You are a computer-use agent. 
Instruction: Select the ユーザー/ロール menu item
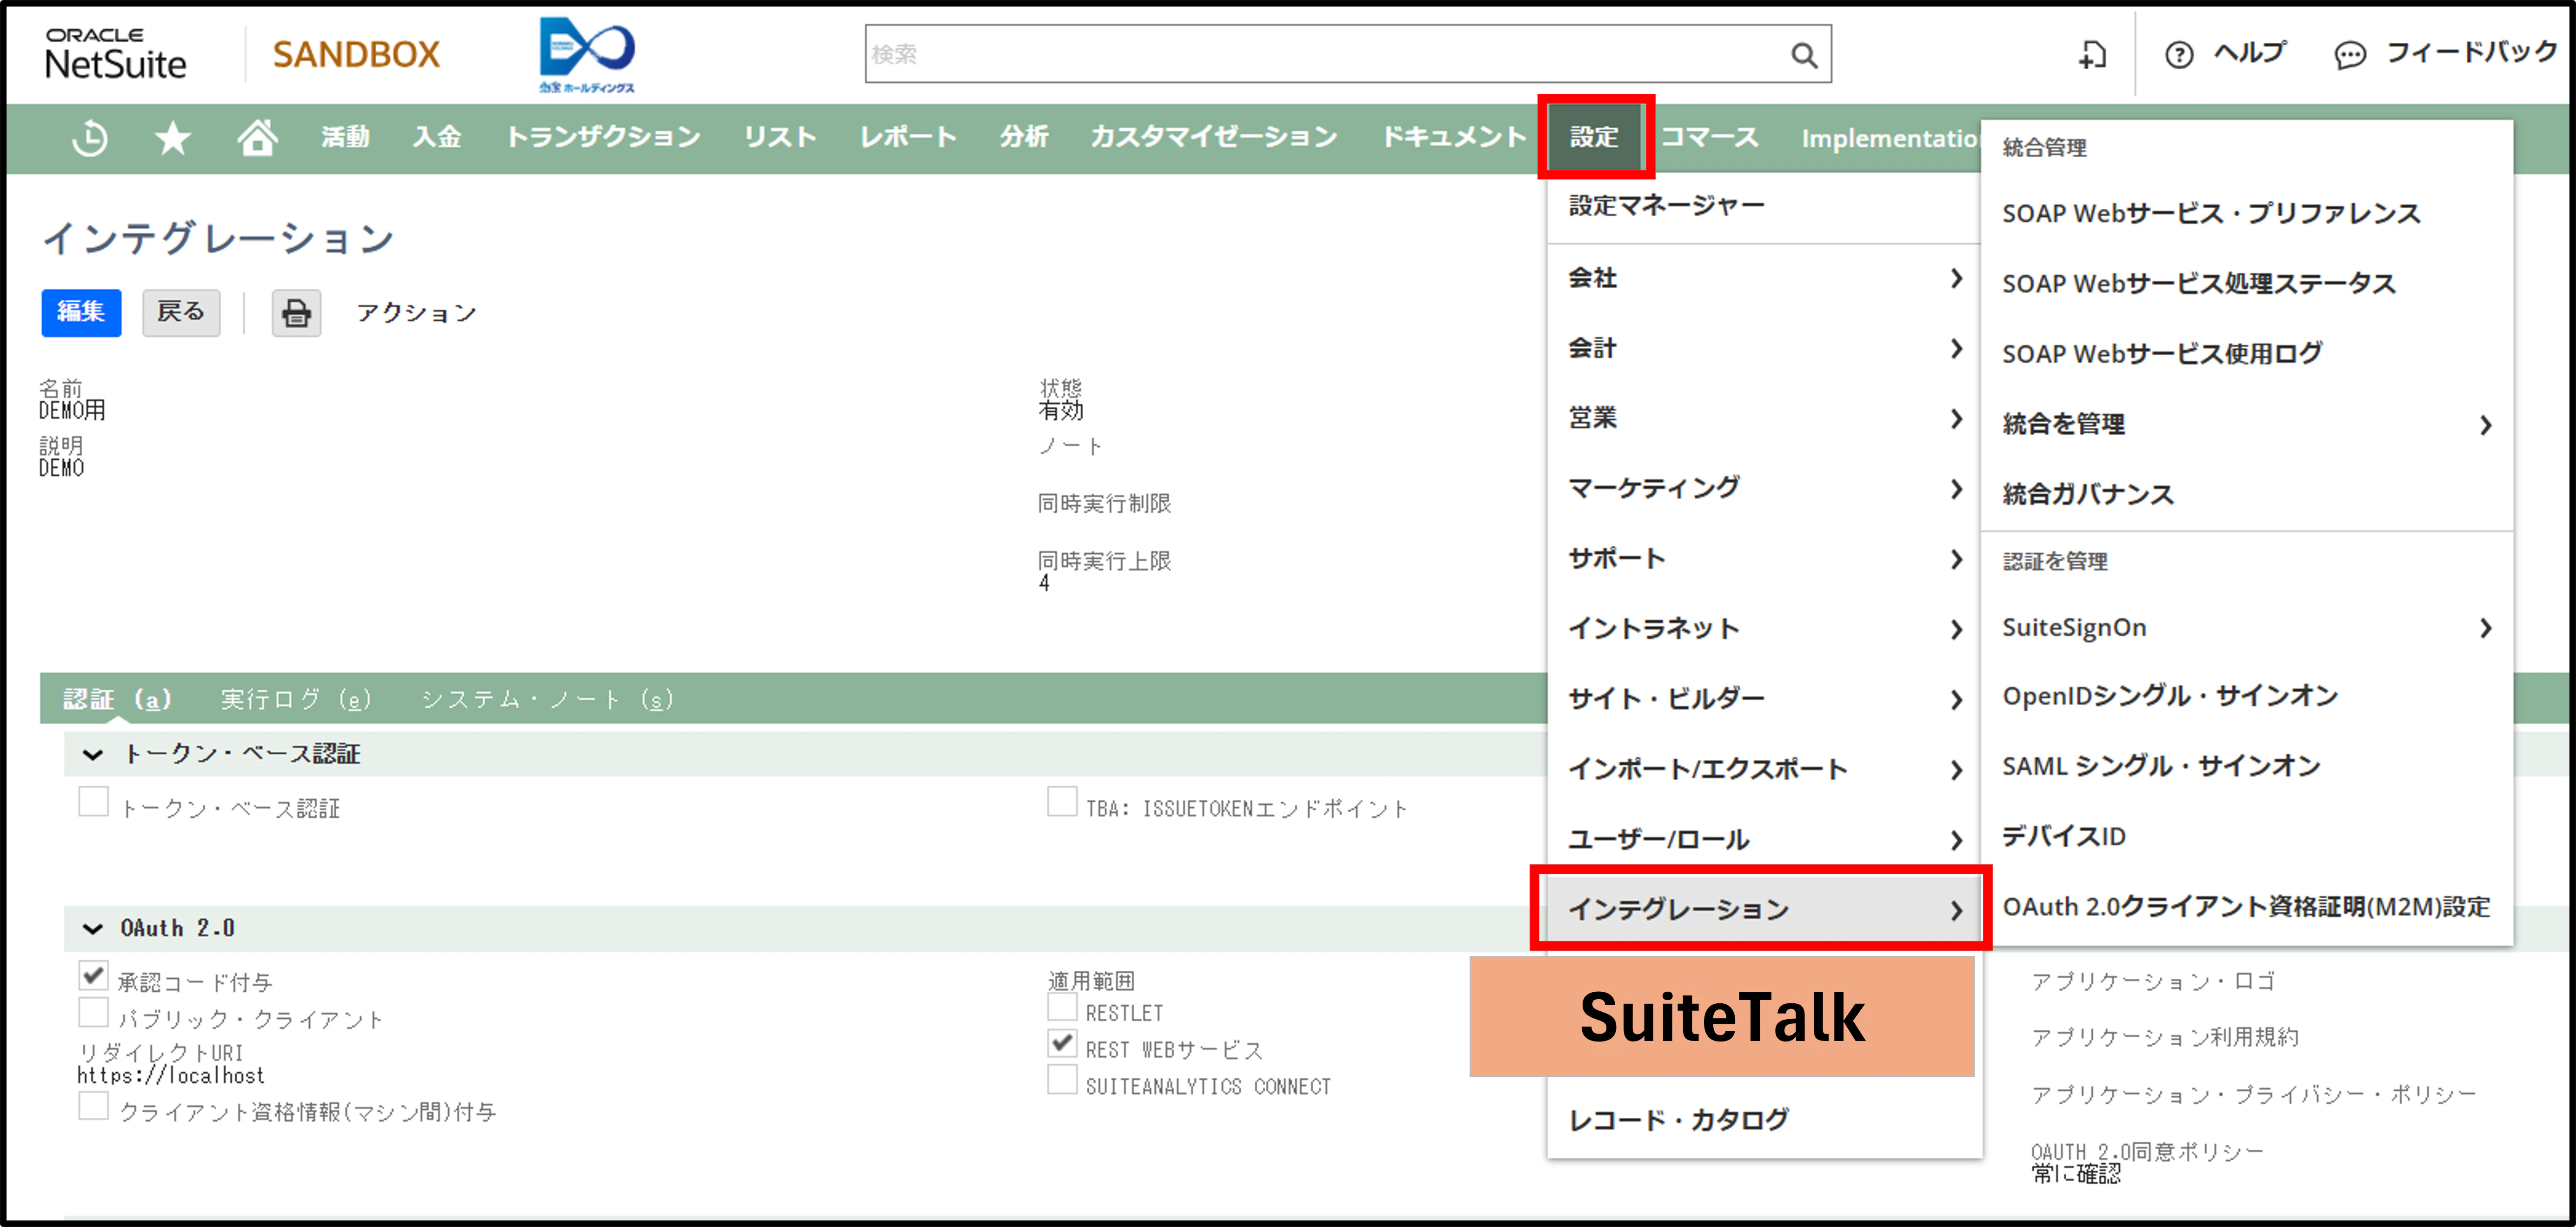tap(1764, 840)
